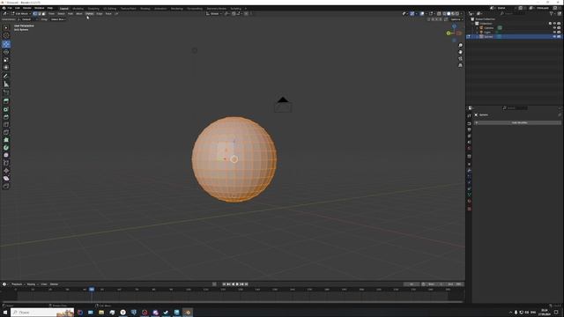Open the viewport Options dropdown
This screenshot has height=317, width=564.
[456, 19]
